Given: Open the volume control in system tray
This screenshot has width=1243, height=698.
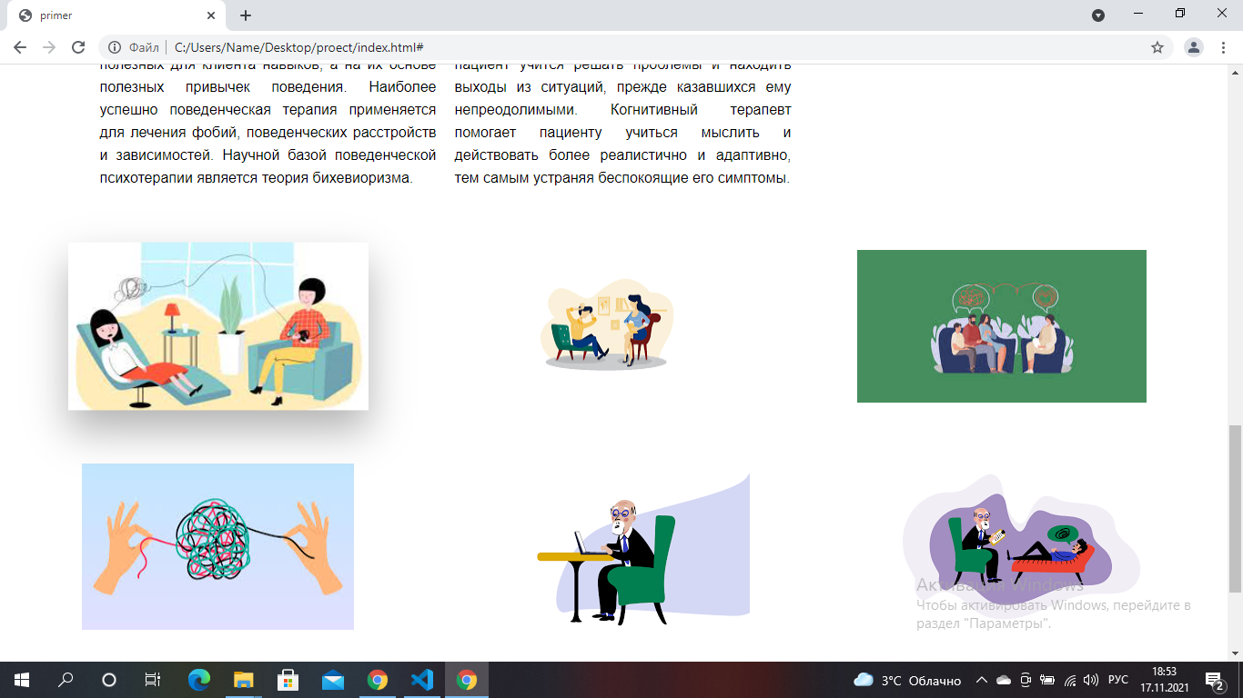Looking at the screenshot, I should point(1091,680).
